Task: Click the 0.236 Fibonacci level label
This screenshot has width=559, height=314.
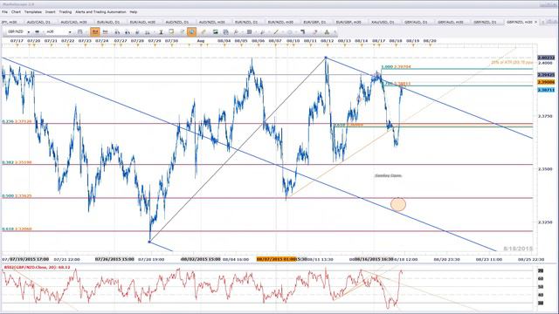Action: [17, 121]
